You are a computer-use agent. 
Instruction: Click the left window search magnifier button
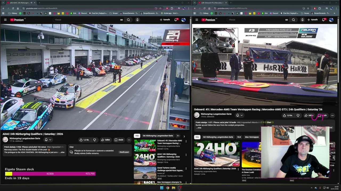128,20
